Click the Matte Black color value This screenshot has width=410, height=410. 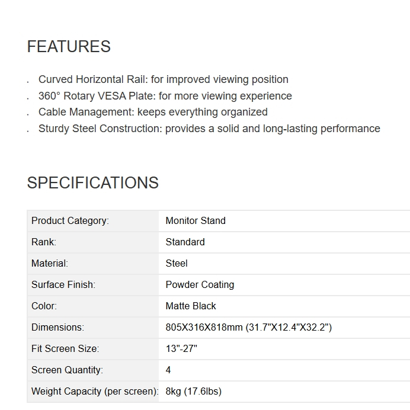[191, 306]
